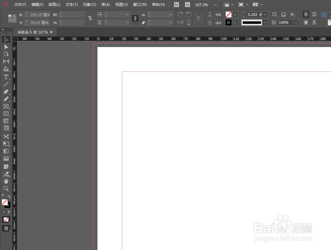Select the Pencil tool
The image size is (331, 250).
pyautogui.click(x=6, y=99)
